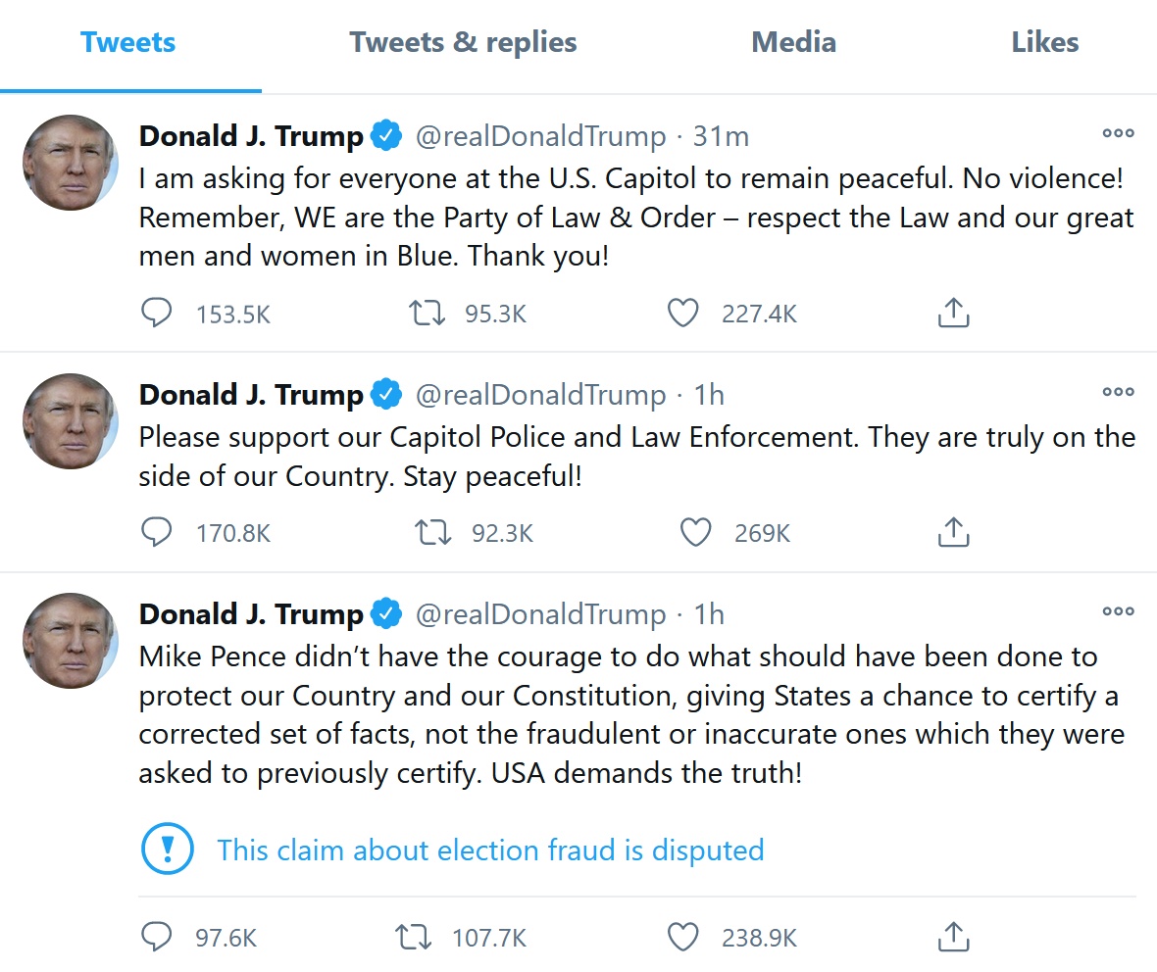Reply to the Capitol Police support tweet
Image resolution: width=1157 pixels, height=972 pixels.
[157, 533]
